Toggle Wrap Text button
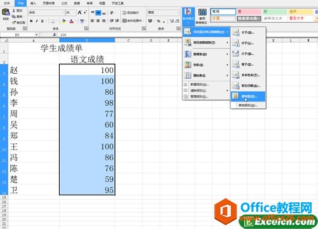 (131, 13)
